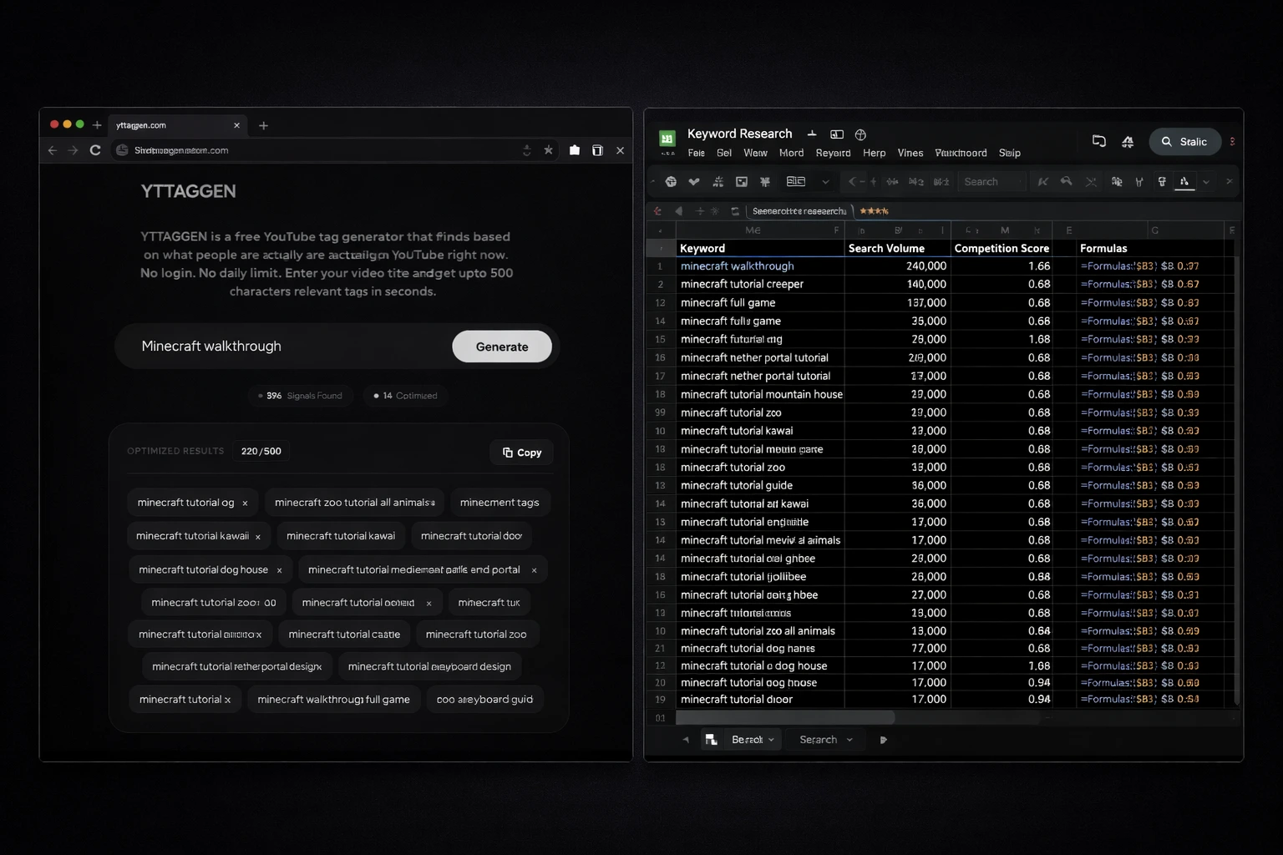Remove the 'minecraft tutorial kawaii' tag chip
The width and height of the screenshot is (1283, 855).
[x=258, y=537]
